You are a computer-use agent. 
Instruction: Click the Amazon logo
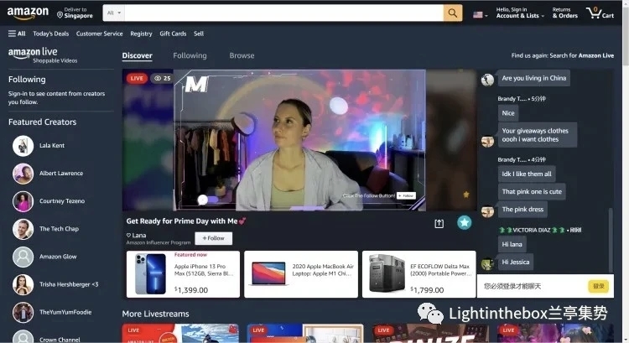[28, 13]
